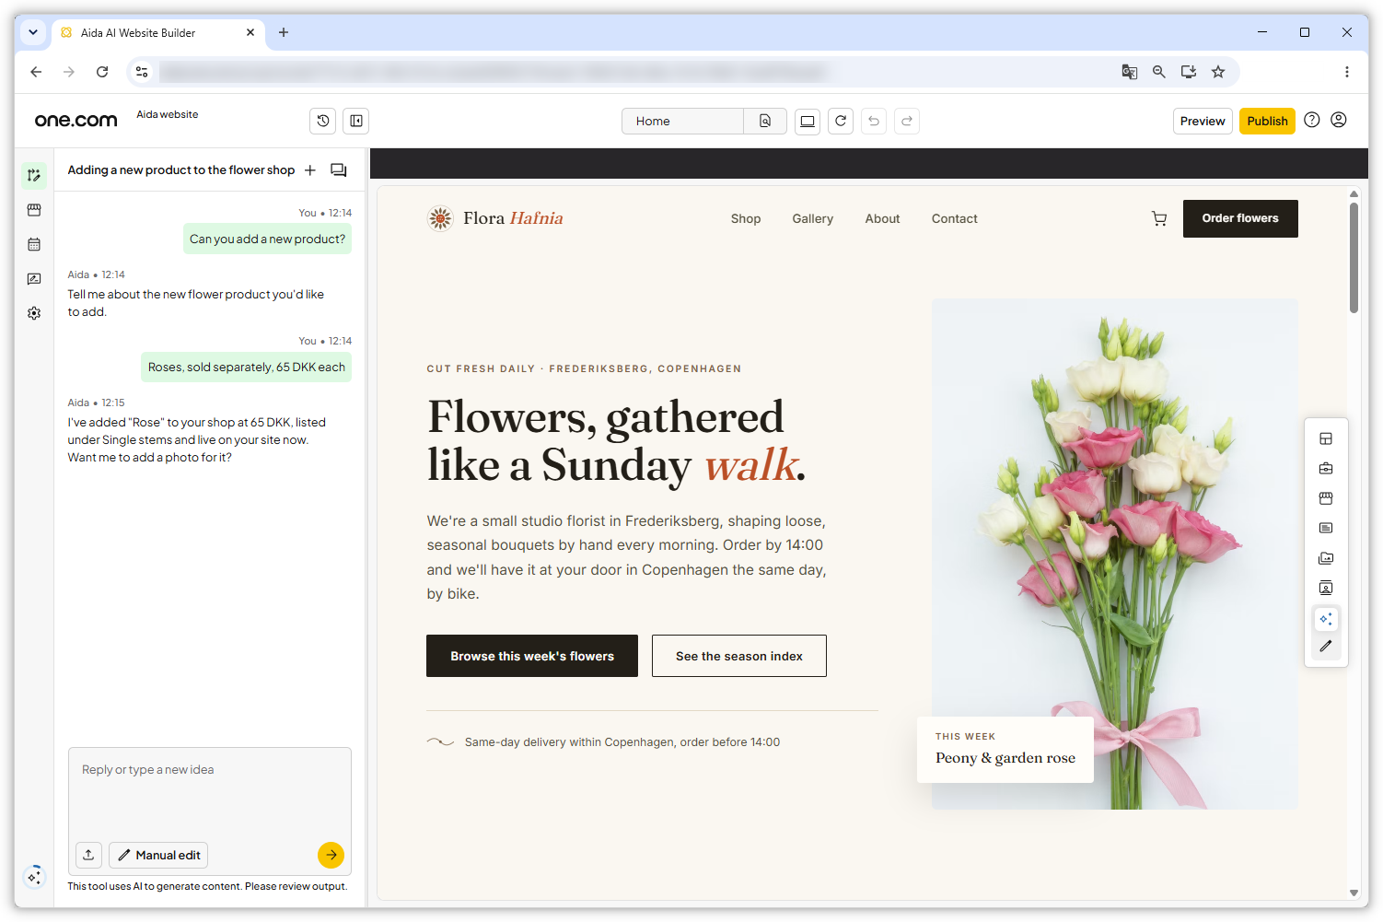The height and width of the screenshot is (922, 1383).
Task: Open the help question mark icon
Action: (x=1312, y=120)
